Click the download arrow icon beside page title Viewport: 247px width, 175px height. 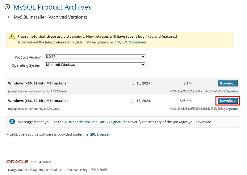click(7, 7)
